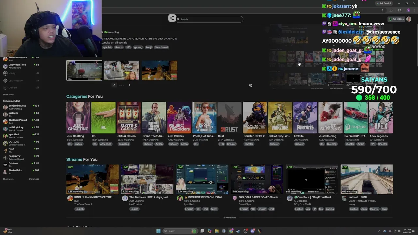Click the Get KICKs button
The image size is (418, 235).
coord(396,19)
